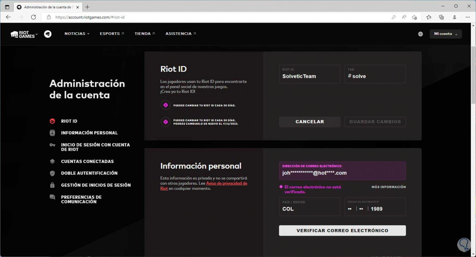Screen dimensions: 476x257
Task: Go to Inicio de sesión con cuenta de Riot
Action: (95, 147)
